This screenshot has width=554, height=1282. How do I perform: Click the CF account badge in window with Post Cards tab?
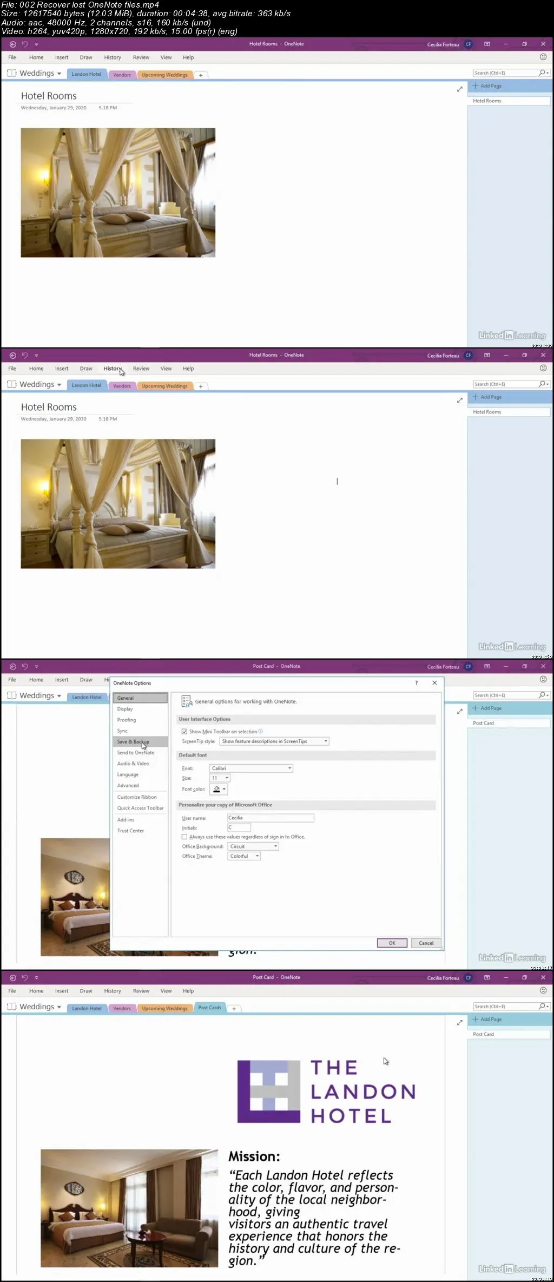[x=469, y=978]
